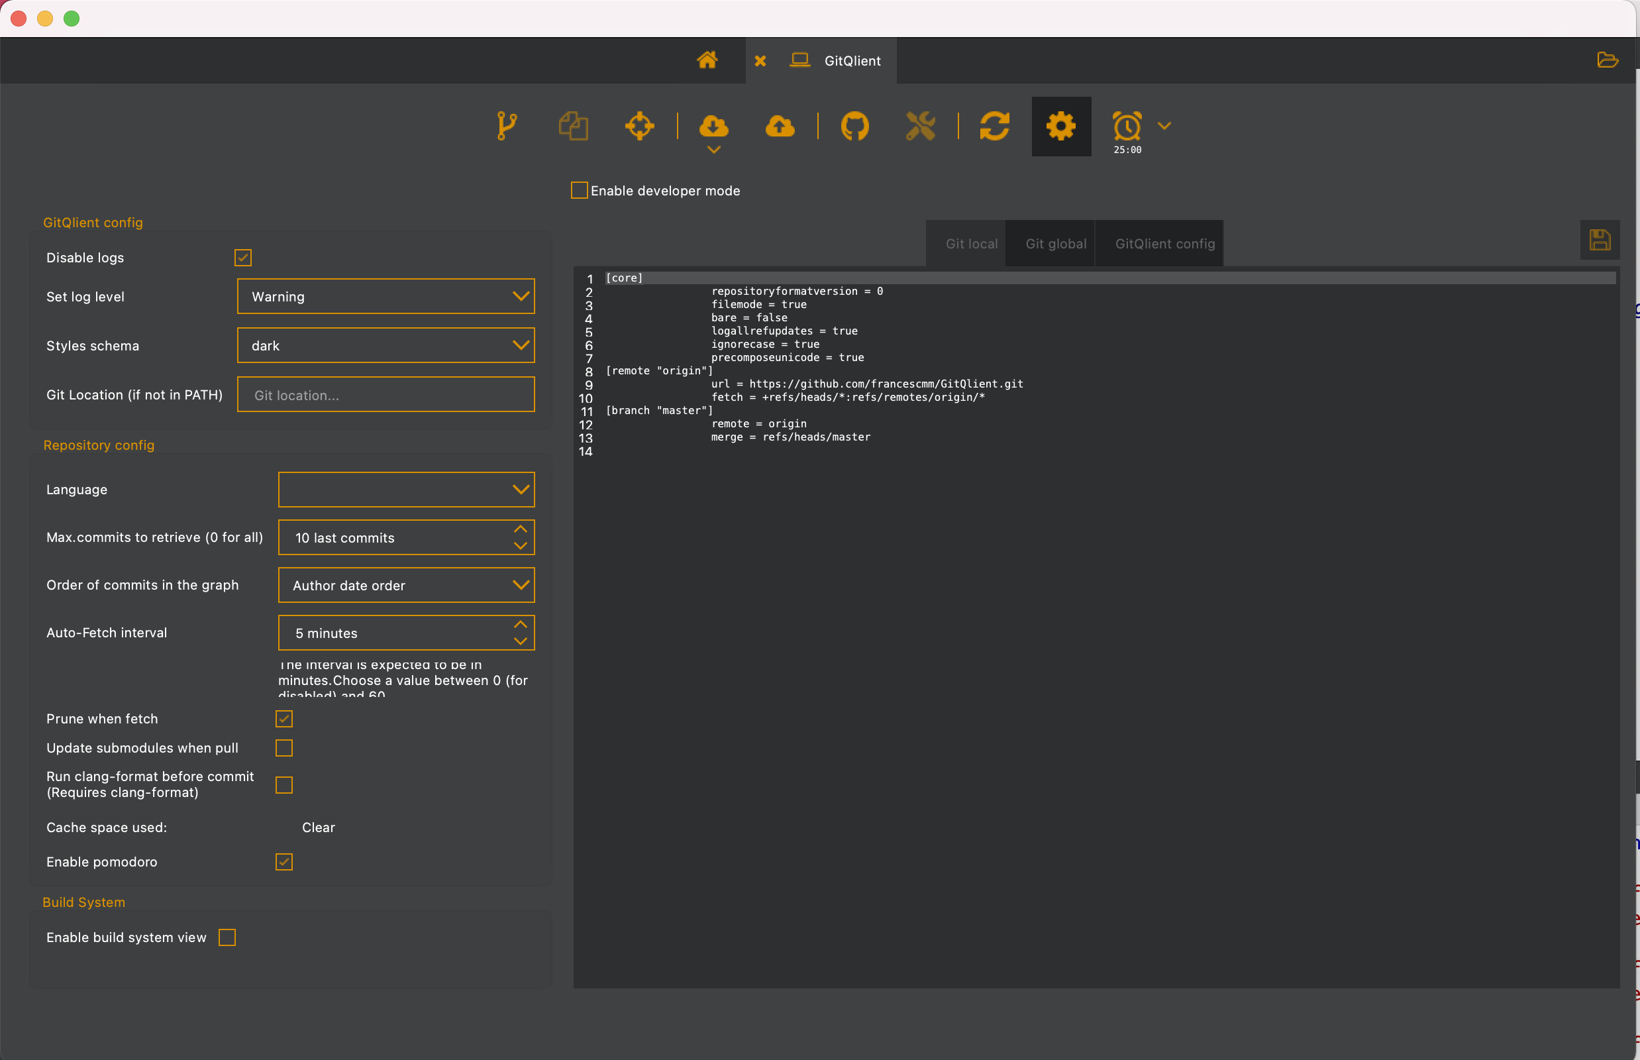Click the Clear cache button

point(318,827)
